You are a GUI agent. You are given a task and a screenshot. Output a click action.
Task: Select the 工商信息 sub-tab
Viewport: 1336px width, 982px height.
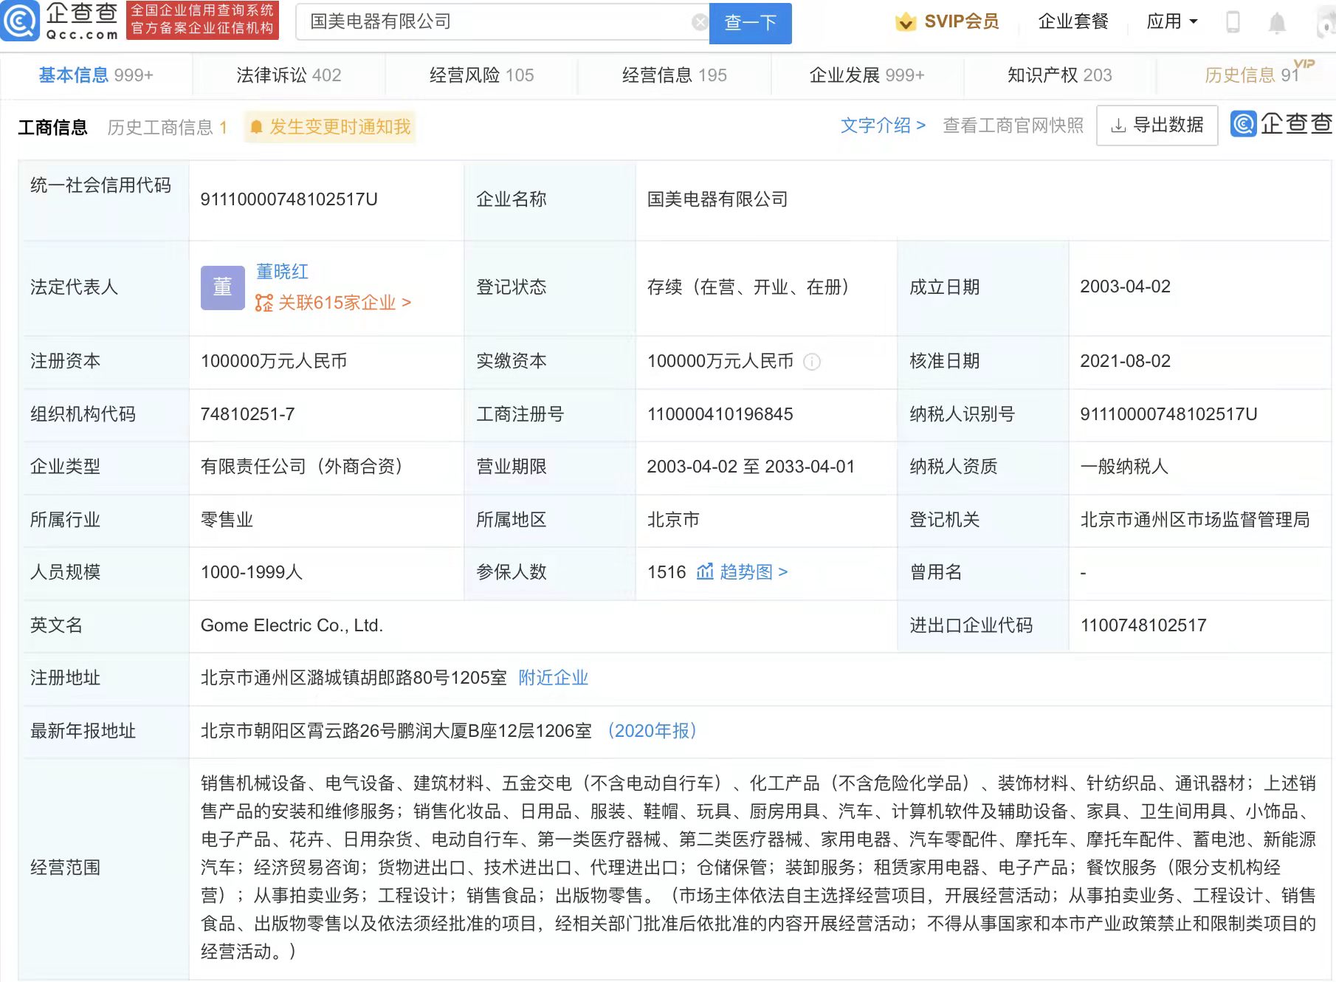pyautogui.click(x=52, y=127)
